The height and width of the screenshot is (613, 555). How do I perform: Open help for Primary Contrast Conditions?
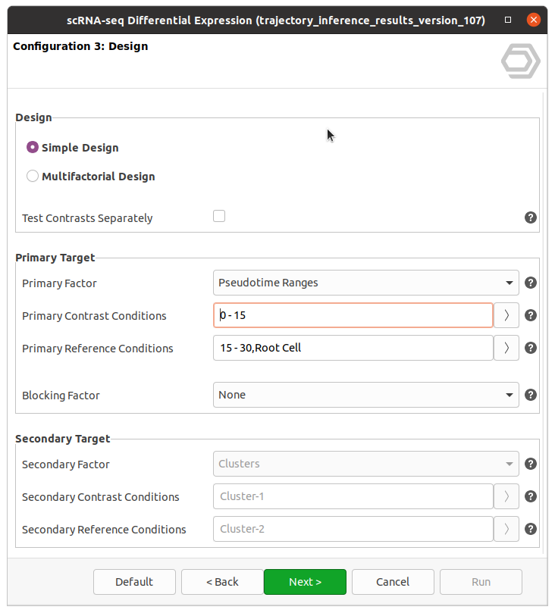point(531,315)
